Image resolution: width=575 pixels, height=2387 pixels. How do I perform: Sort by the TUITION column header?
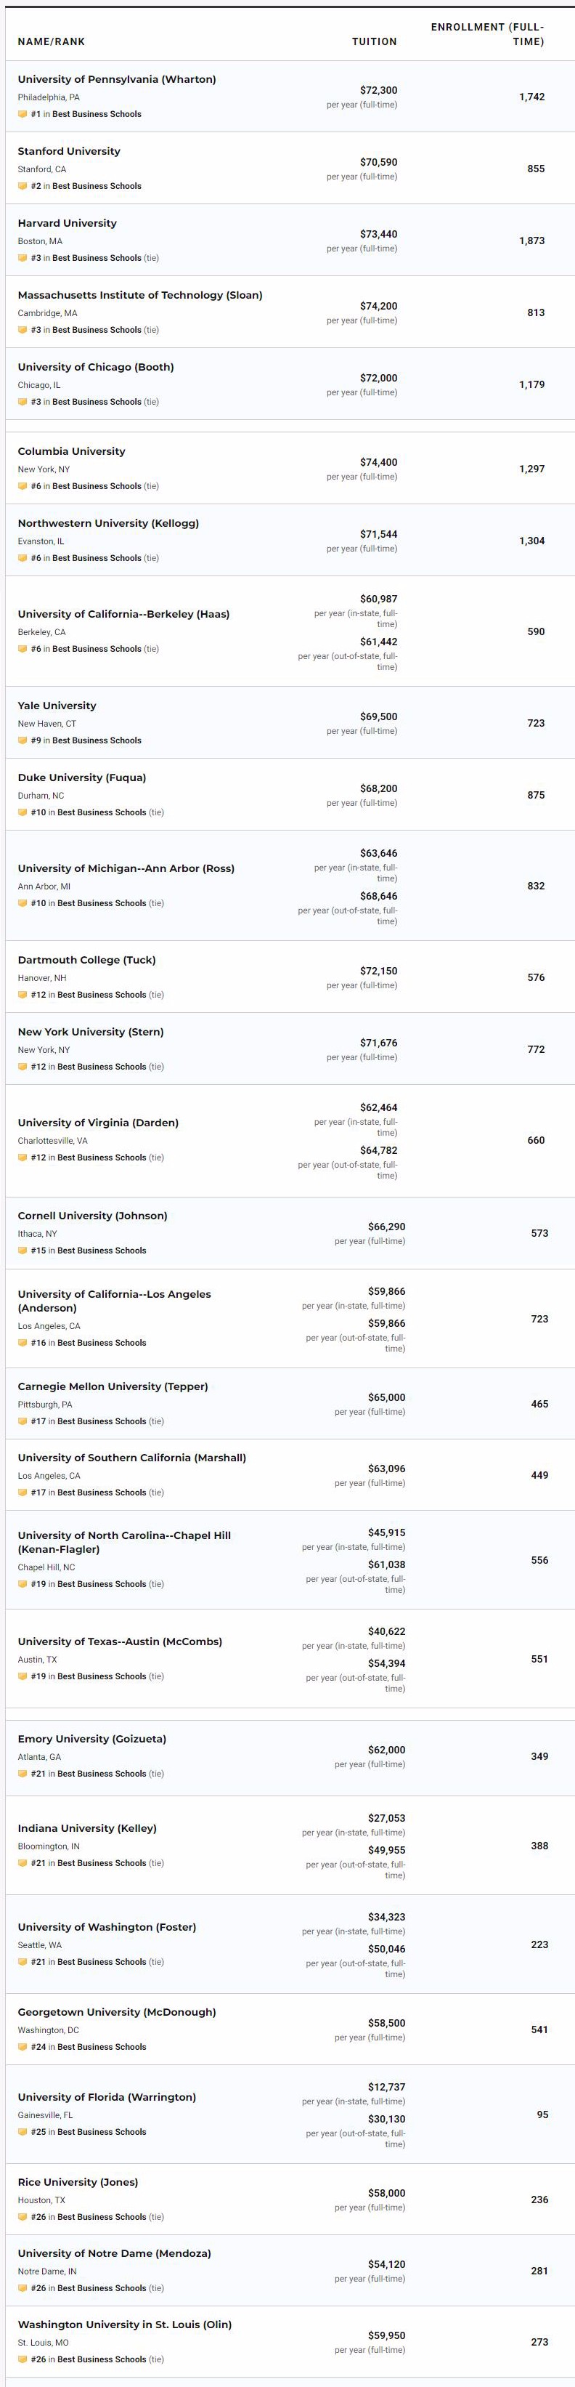coord(374,41)
